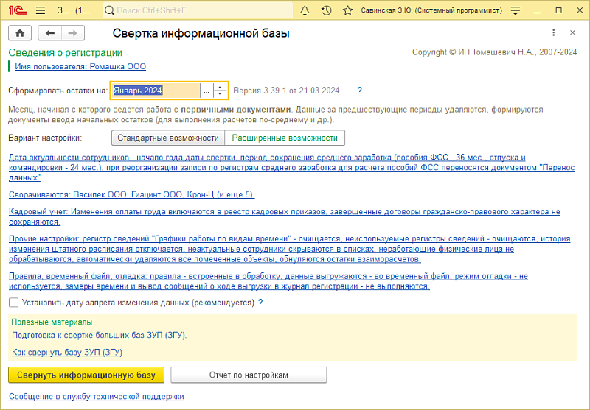590x410 pixels.
Task: Navigate forward with the right arrow
Action: (x=73, y=33)
